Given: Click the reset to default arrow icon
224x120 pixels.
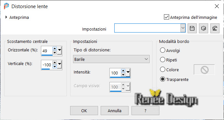Looking at the screenshot, I should pos(215,28).
